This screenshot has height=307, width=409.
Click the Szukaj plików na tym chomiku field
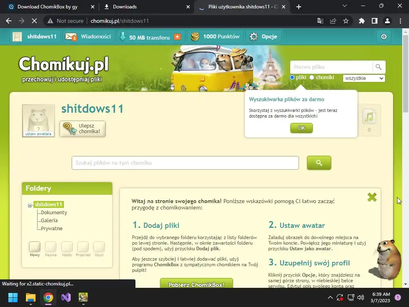click(185, 163)
